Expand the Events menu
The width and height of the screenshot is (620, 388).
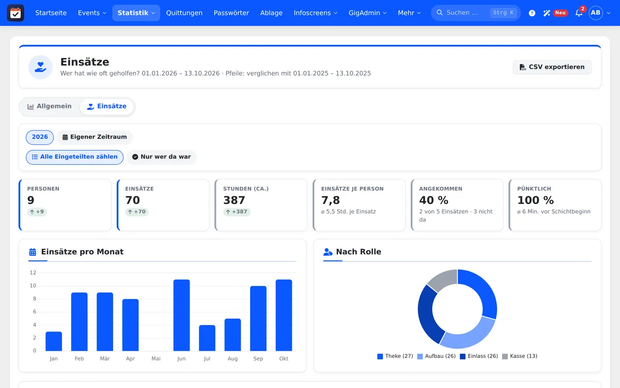[x=92, y=13]
